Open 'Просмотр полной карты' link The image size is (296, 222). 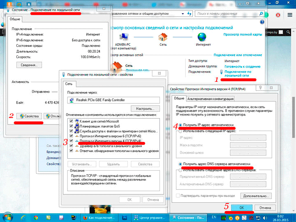[x=243, y=35]
